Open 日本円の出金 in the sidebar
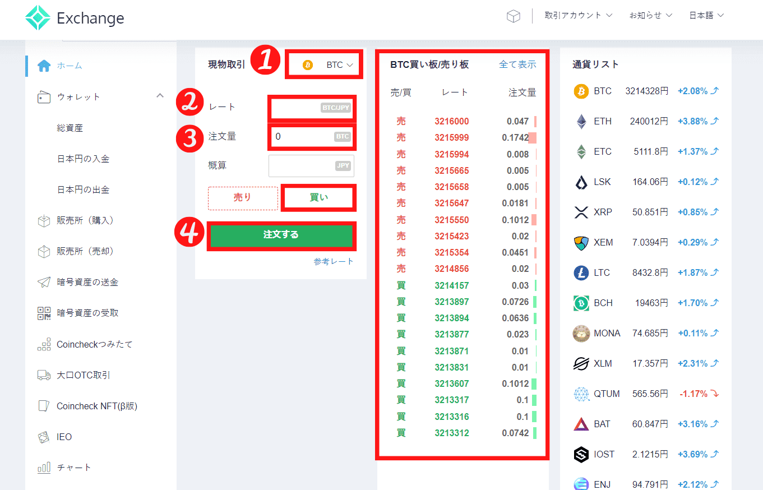The width and height of the screenshot is (763, 490). pyautogui.click(x=83, y=189)
